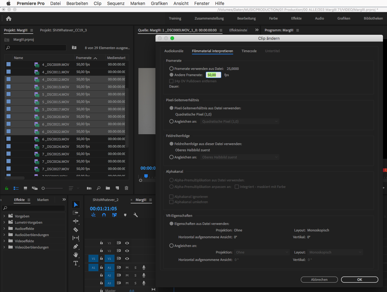This screenshot has height=292, width=387.
Task: Switch to ShitsWhatever_2 timeline tab
Action: 106,200
